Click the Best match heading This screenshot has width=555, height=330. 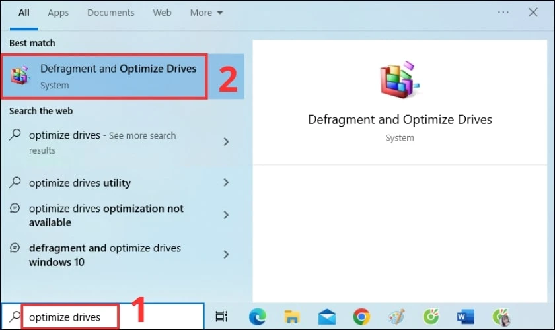(x=32, y=43)
